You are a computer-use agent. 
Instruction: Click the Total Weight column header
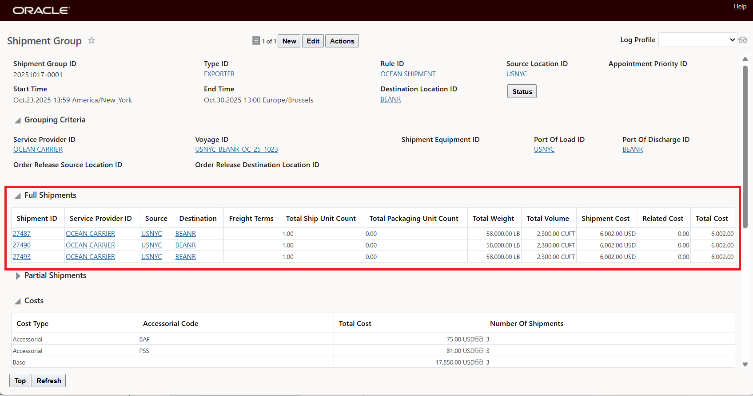point(493,219)
